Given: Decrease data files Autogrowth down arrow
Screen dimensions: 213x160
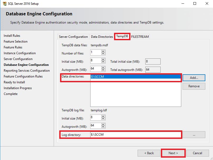Looking at the screenshot, I should pyautogui.click(x=103, y=70).
